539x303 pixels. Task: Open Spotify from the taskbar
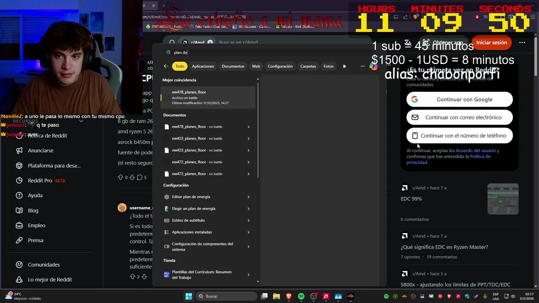(x=301, y=296)
